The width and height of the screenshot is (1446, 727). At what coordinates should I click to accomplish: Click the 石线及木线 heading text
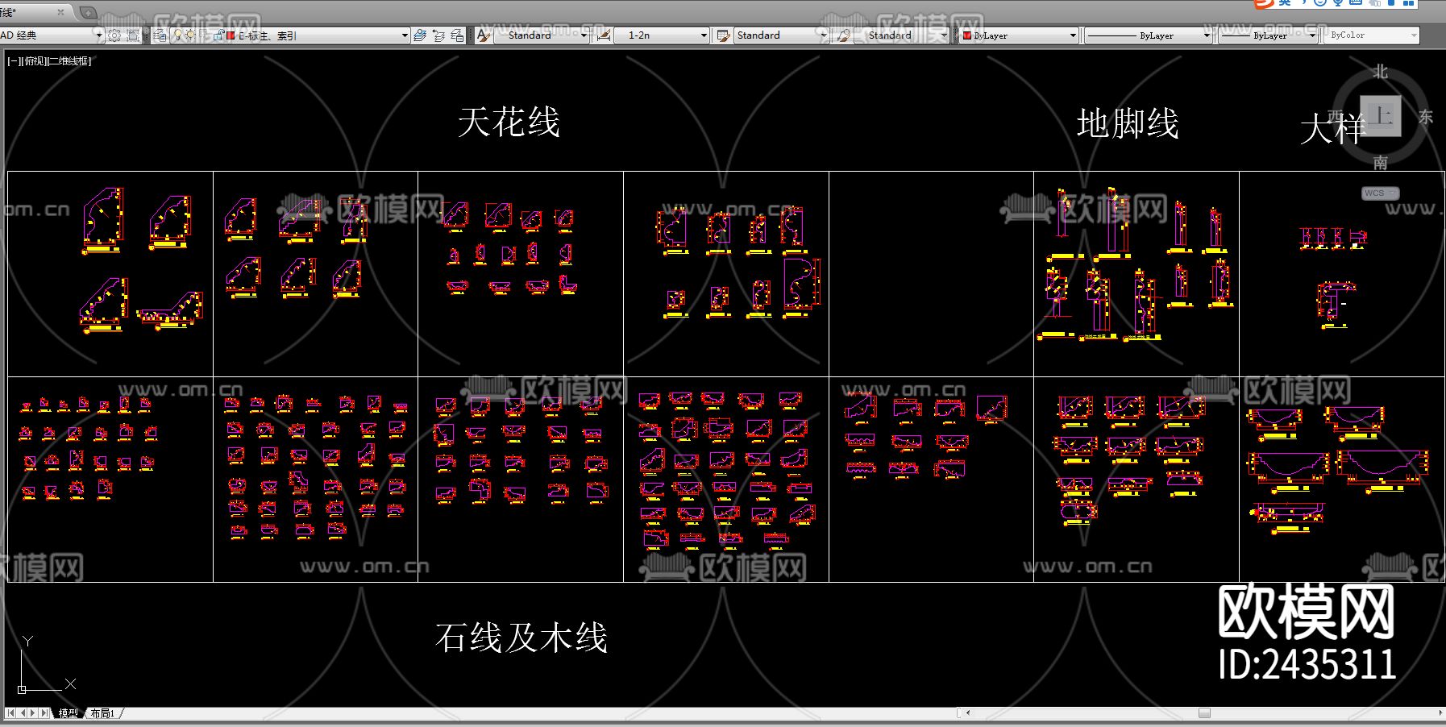521,638
